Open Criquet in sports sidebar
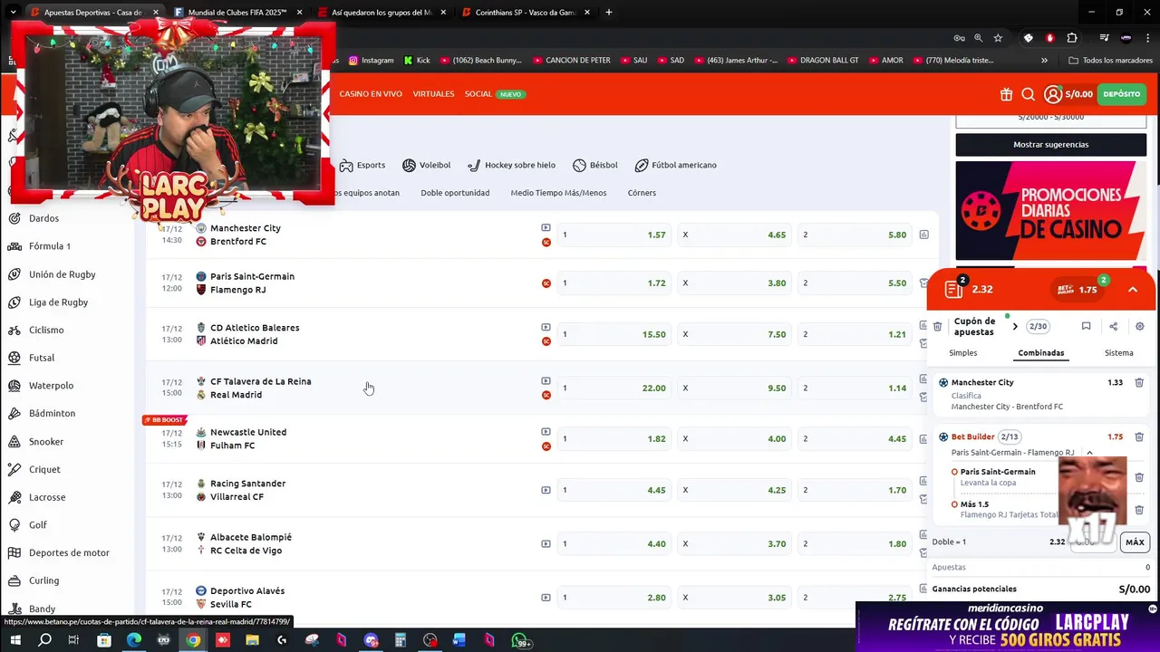The width and height of the screenshot is (1160, 652). [44, 470]
